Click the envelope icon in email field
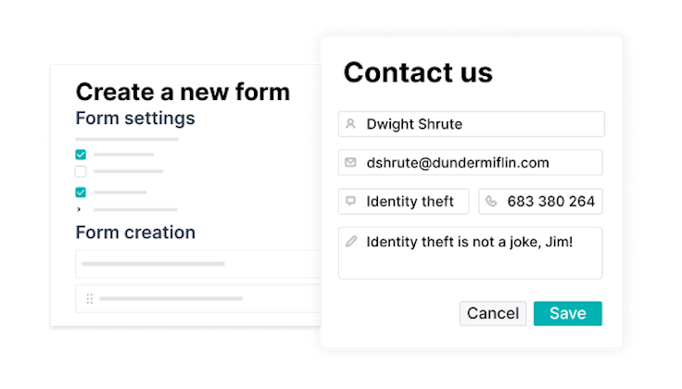The height and width of the screenshot is (389, 682). pyautogui.click(x=350, y=163)
